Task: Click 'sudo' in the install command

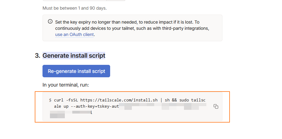Action: click(184, 100)
